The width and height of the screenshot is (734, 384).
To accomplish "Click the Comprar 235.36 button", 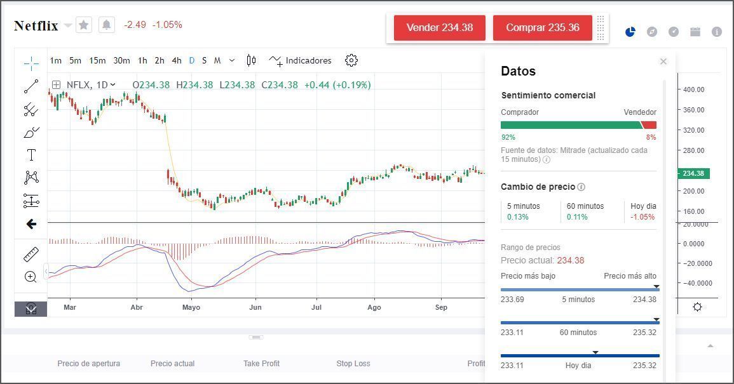I will [542, 28].
